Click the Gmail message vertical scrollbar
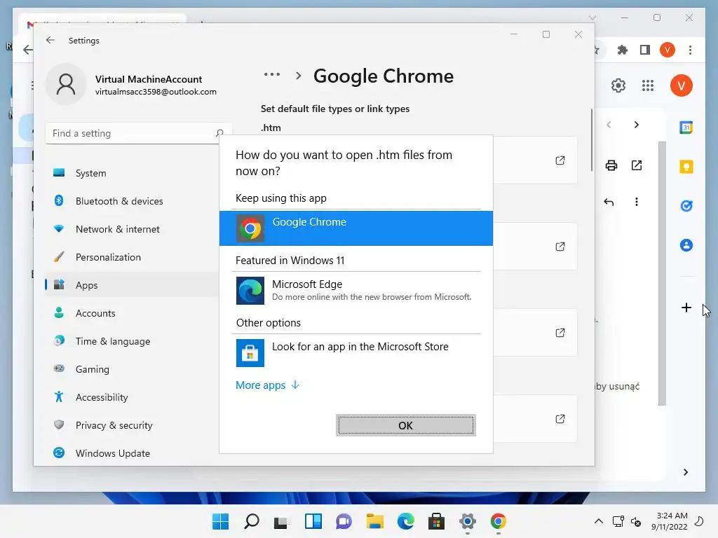The height and width of the screenshot is (538, 718). click(x=662, y=273)
